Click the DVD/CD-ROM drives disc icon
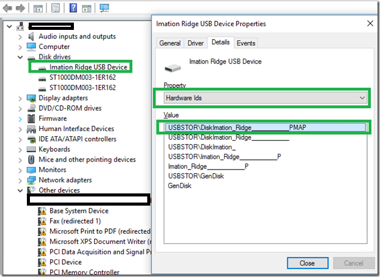This screenshot has height=277, width=380. point(32,108)
